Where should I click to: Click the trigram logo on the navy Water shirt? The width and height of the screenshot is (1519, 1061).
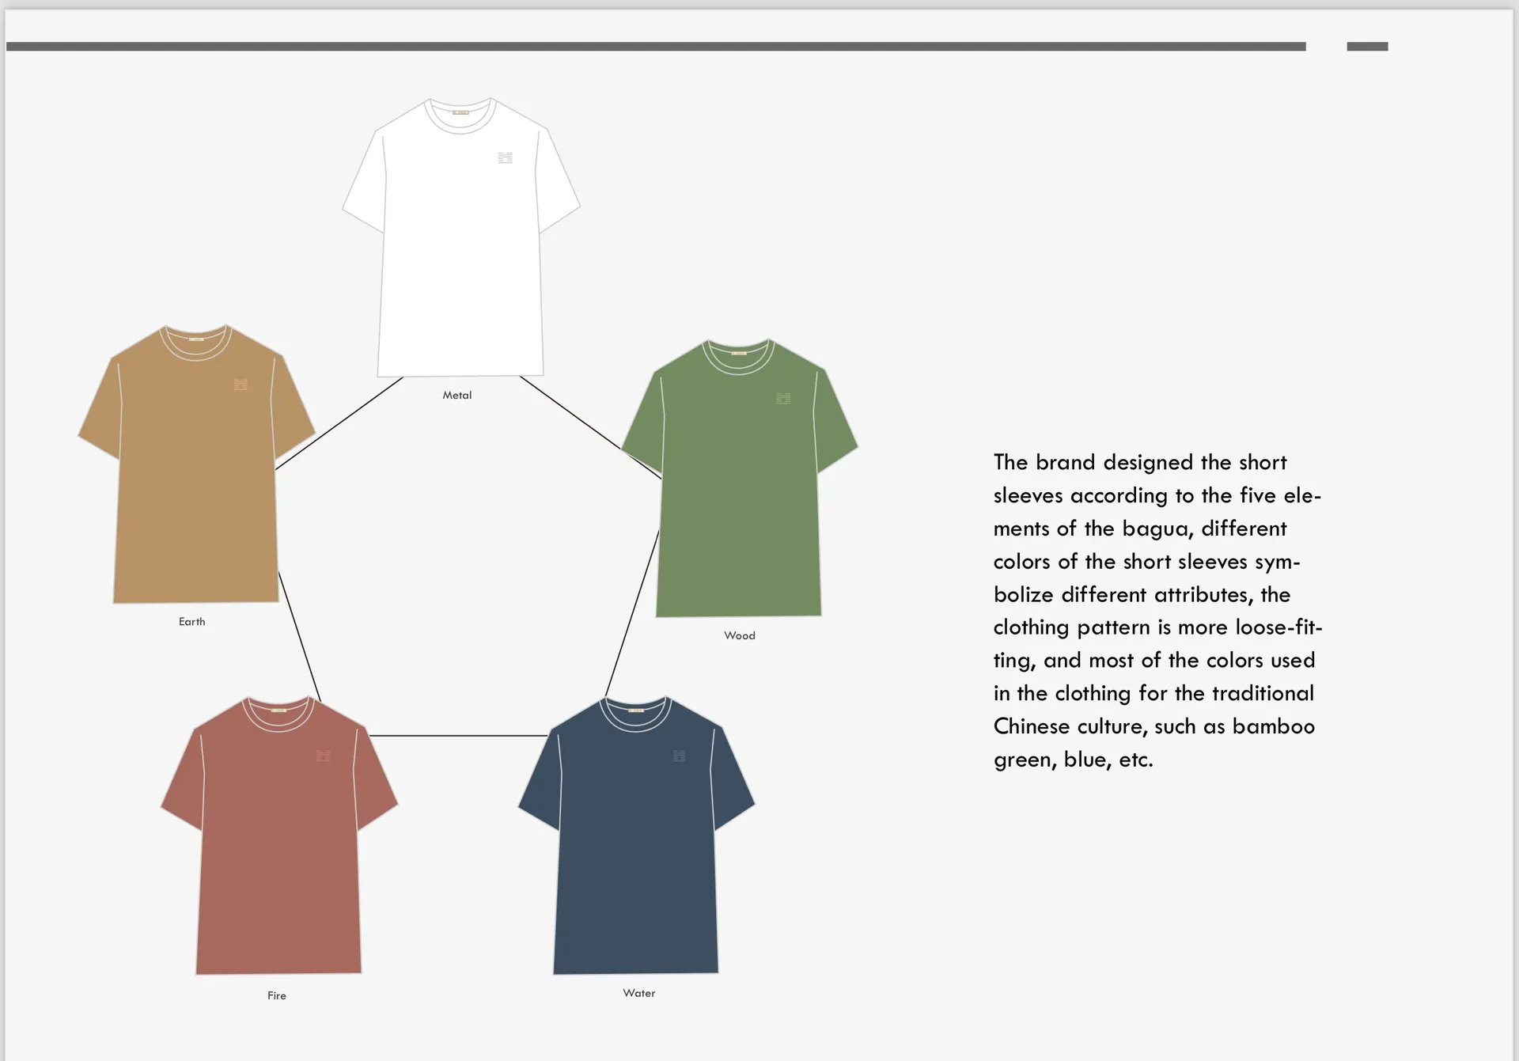coord(679,756)
